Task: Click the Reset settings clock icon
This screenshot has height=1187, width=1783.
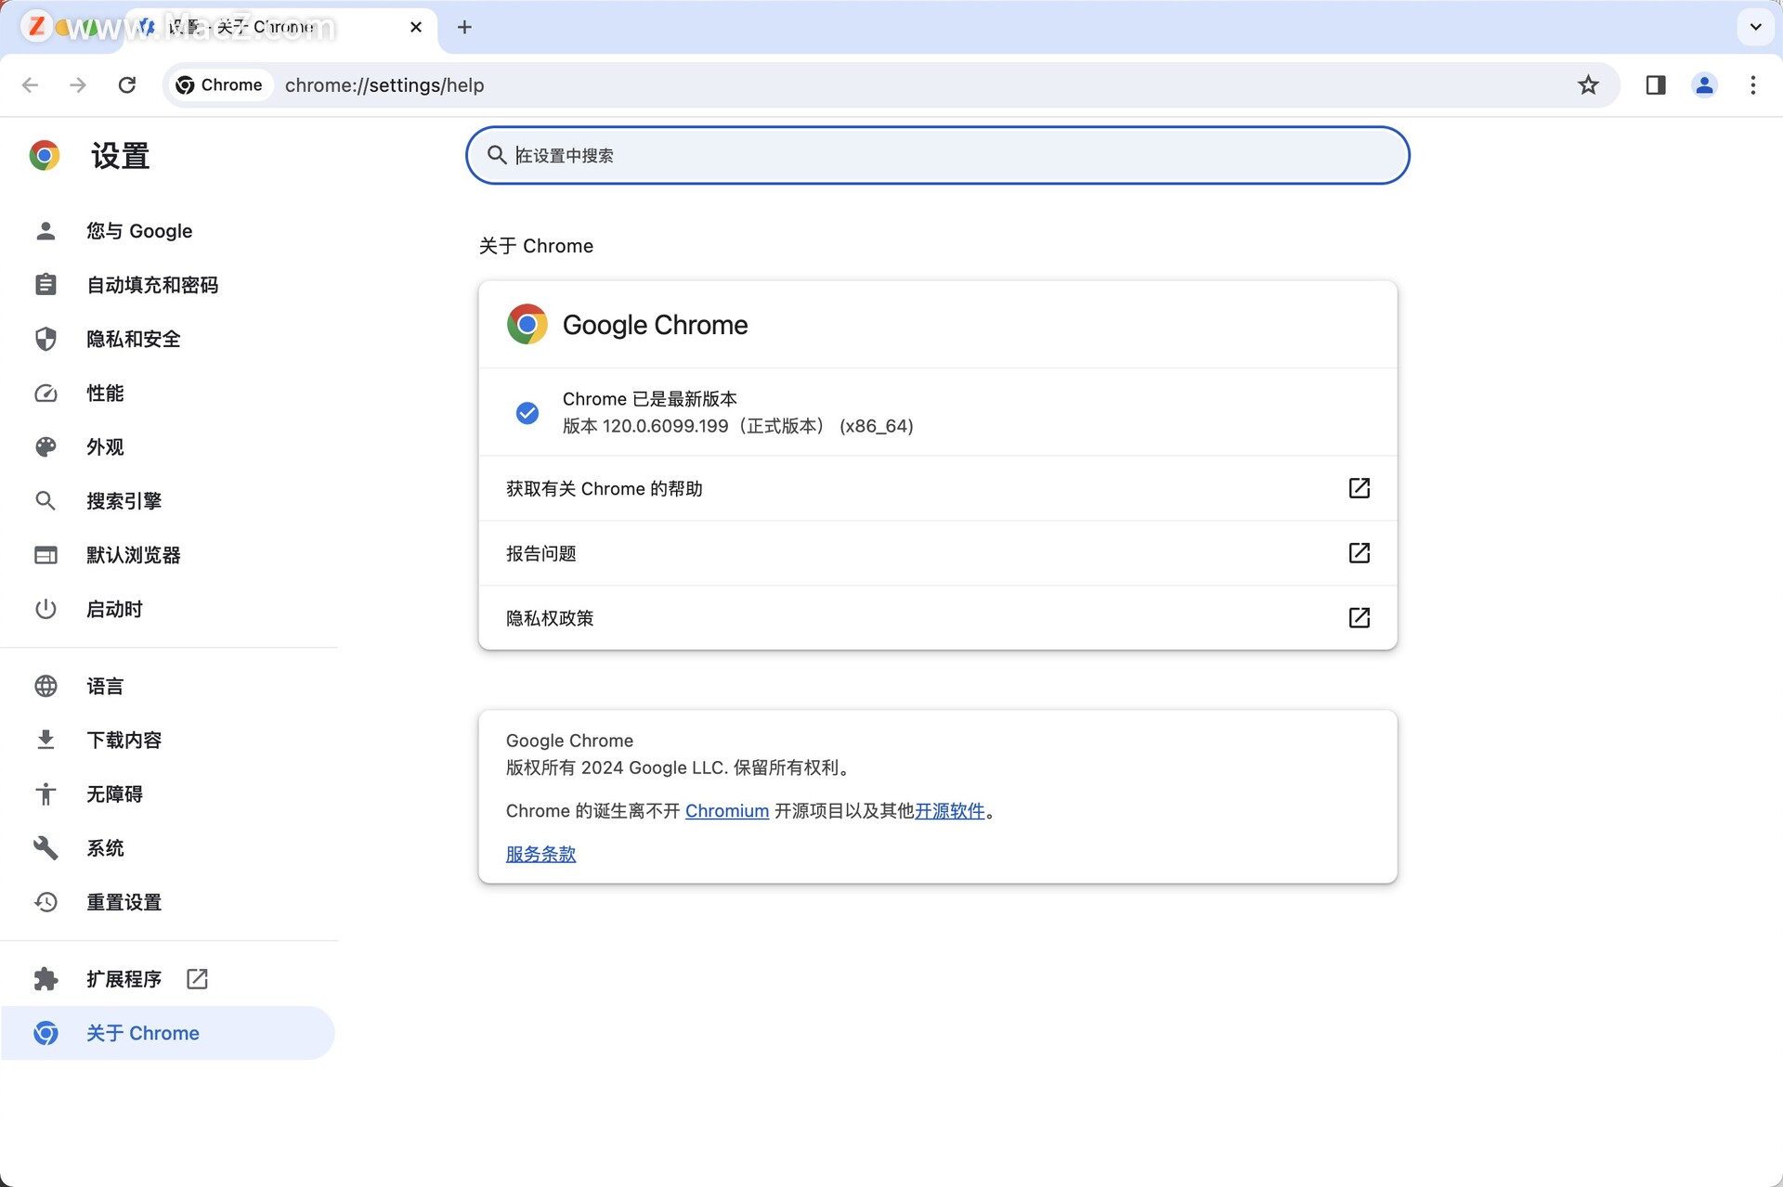Action: (46, 902)
